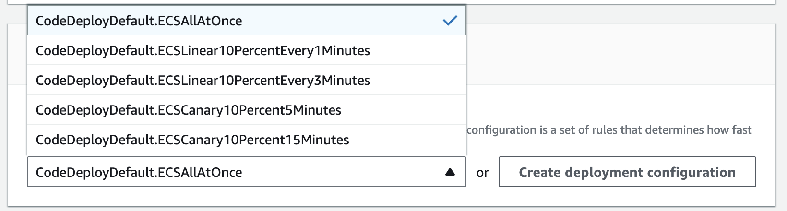Click the deployment configuration combo box
Screen dimensions: 787x211
pyautogui.click(x=246, y=172)
